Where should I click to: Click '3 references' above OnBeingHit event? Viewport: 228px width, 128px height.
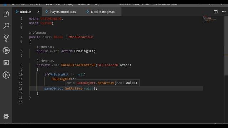click(45, 47)
